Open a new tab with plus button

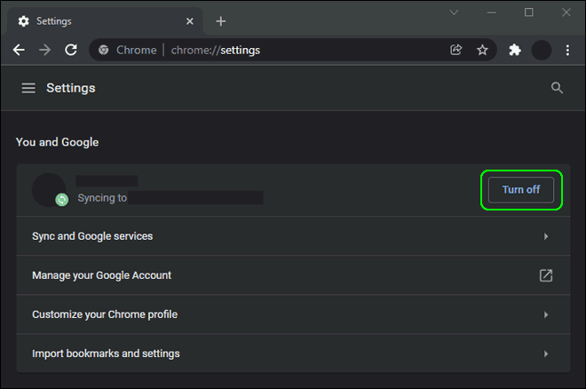pyautogui.click(x=221, y=21)
